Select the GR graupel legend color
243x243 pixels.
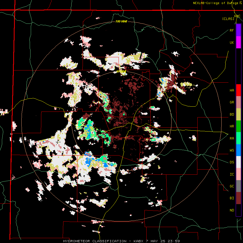[x=238, y=102]
